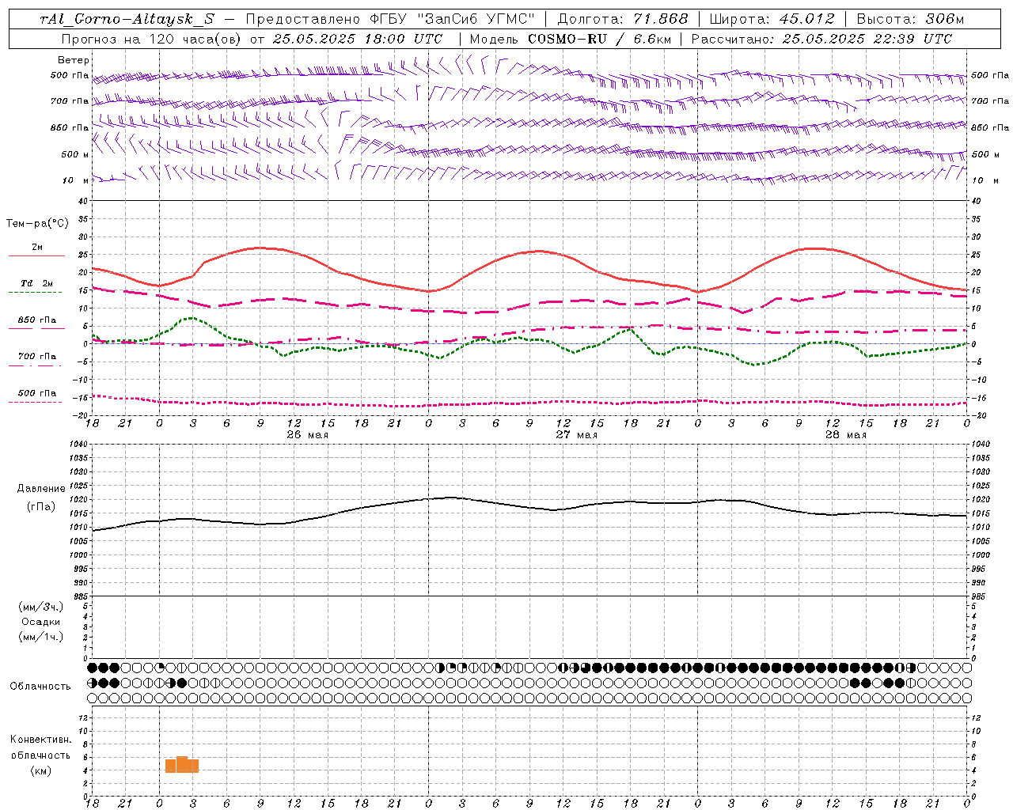Image resolution: width=1013 pixels, height=810 pixels.
Task: Click the station title rAl_Gorno-Altaysk_S
Action: [x=127, y=19]
